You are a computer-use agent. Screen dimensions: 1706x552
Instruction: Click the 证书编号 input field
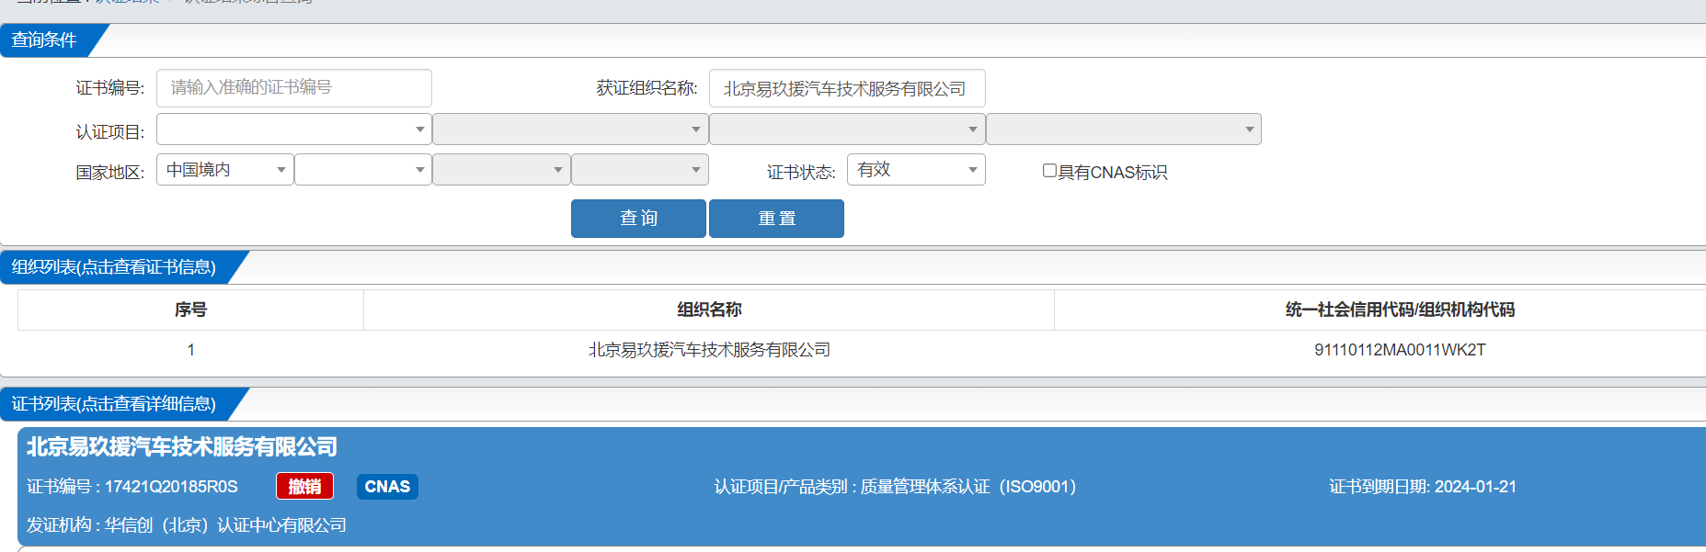[x=294, y=88]
